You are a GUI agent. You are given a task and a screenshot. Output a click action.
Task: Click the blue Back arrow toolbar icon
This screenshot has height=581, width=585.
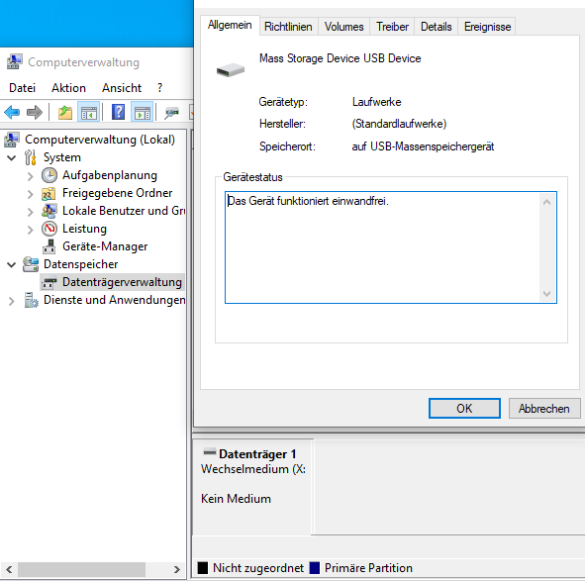coord(12,112)
